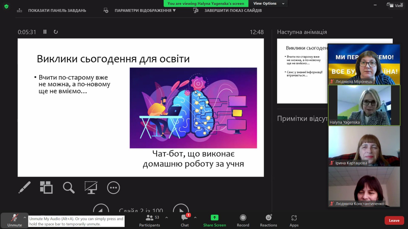Image resolution: width=408 pixels, height=229 pixels.
Task: Start recording the meeting
Action: pyautogui.click(x=243, y=220)
